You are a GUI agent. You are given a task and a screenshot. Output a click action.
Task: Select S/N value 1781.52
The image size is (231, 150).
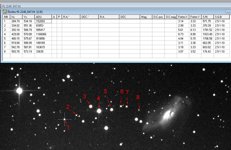click(207, 30)
